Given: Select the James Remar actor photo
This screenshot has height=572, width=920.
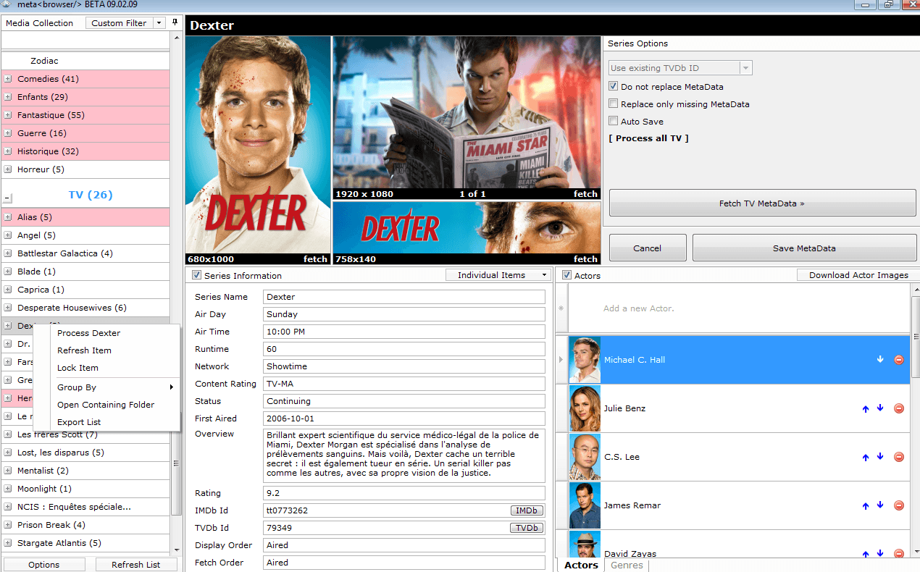Looking at the screenshot, I should (x=585, y=505).
